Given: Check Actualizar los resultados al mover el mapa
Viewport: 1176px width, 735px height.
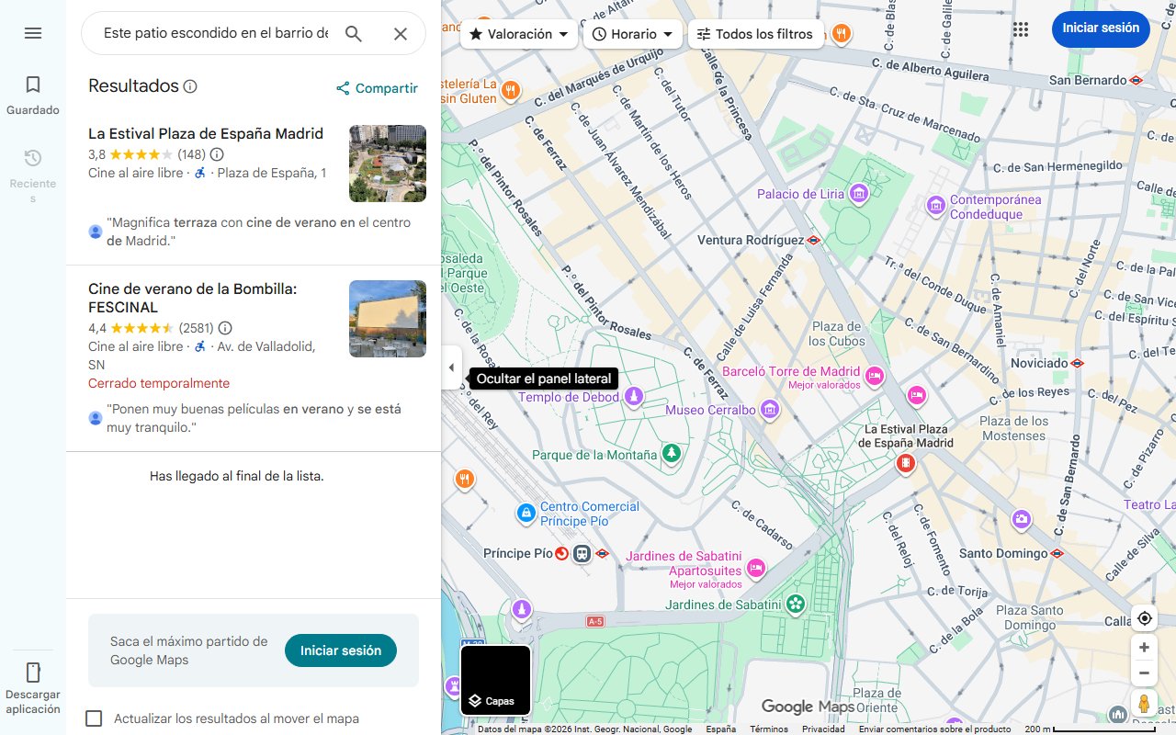Looking at the screenshot, I should tap(93, 718).
